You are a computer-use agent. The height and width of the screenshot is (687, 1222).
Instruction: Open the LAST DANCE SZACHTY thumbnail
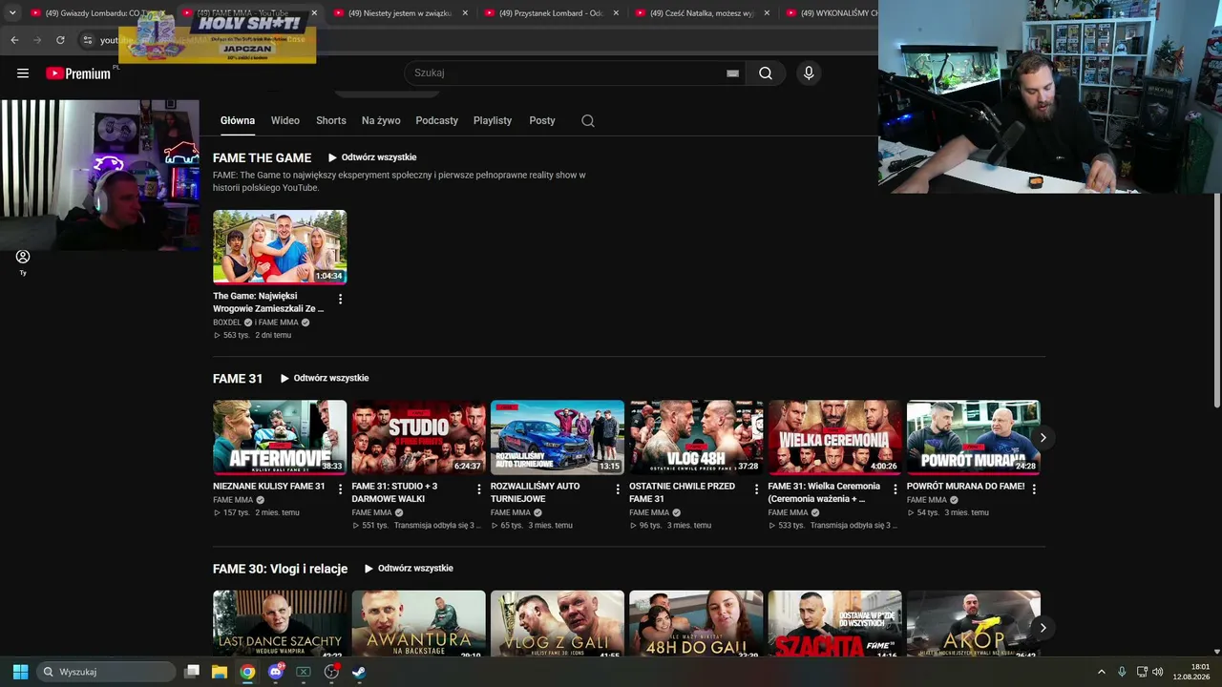pyautogui.click(x=280, y=624)
